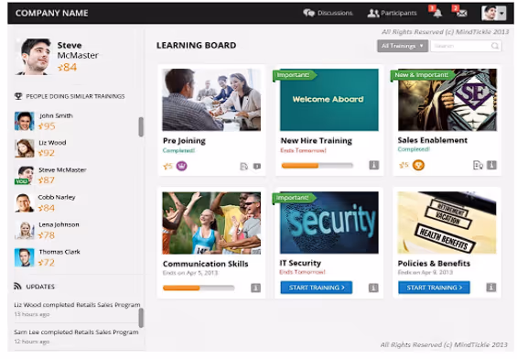Open the Pre Joining title link
This screenshot has height=359, width=517.
(x=184, y=141)
